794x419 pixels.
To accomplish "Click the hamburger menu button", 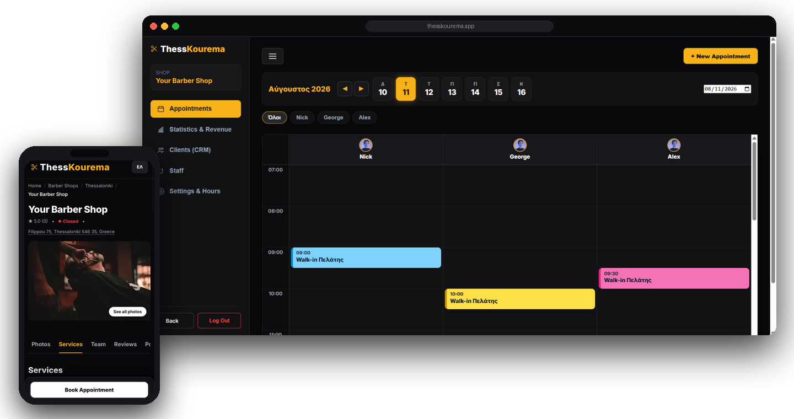I will point(272,56).
